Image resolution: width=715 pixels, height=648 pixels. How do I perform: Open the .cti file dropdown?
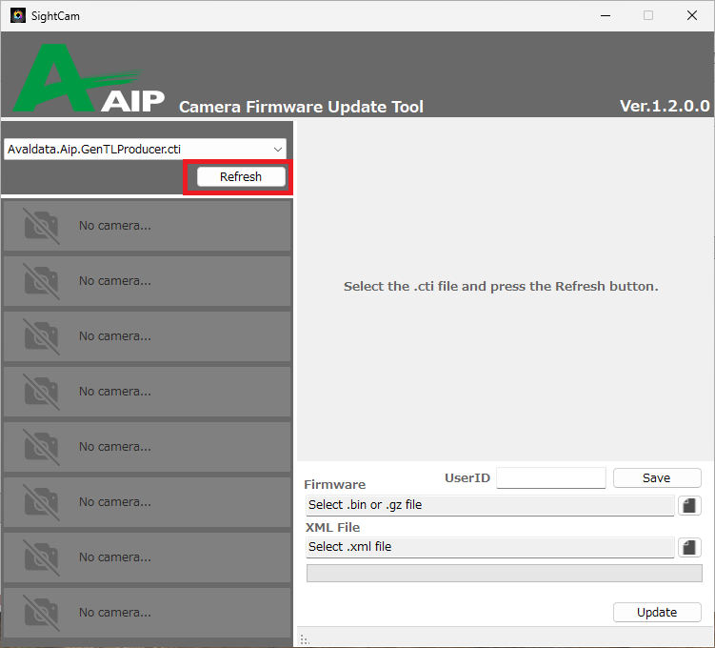145,150
